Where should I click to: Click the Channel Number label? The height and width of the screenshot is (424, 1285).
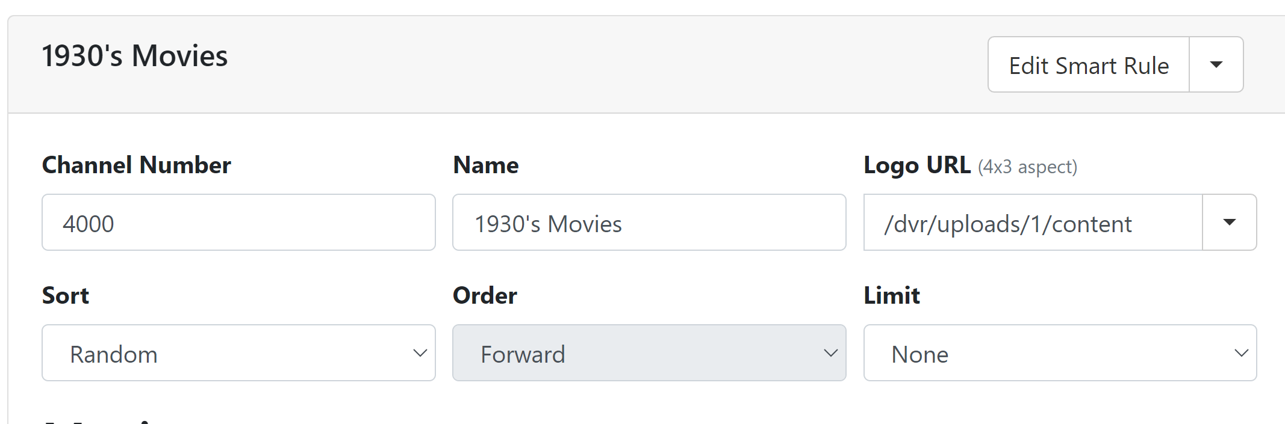[x=137, y=165]
